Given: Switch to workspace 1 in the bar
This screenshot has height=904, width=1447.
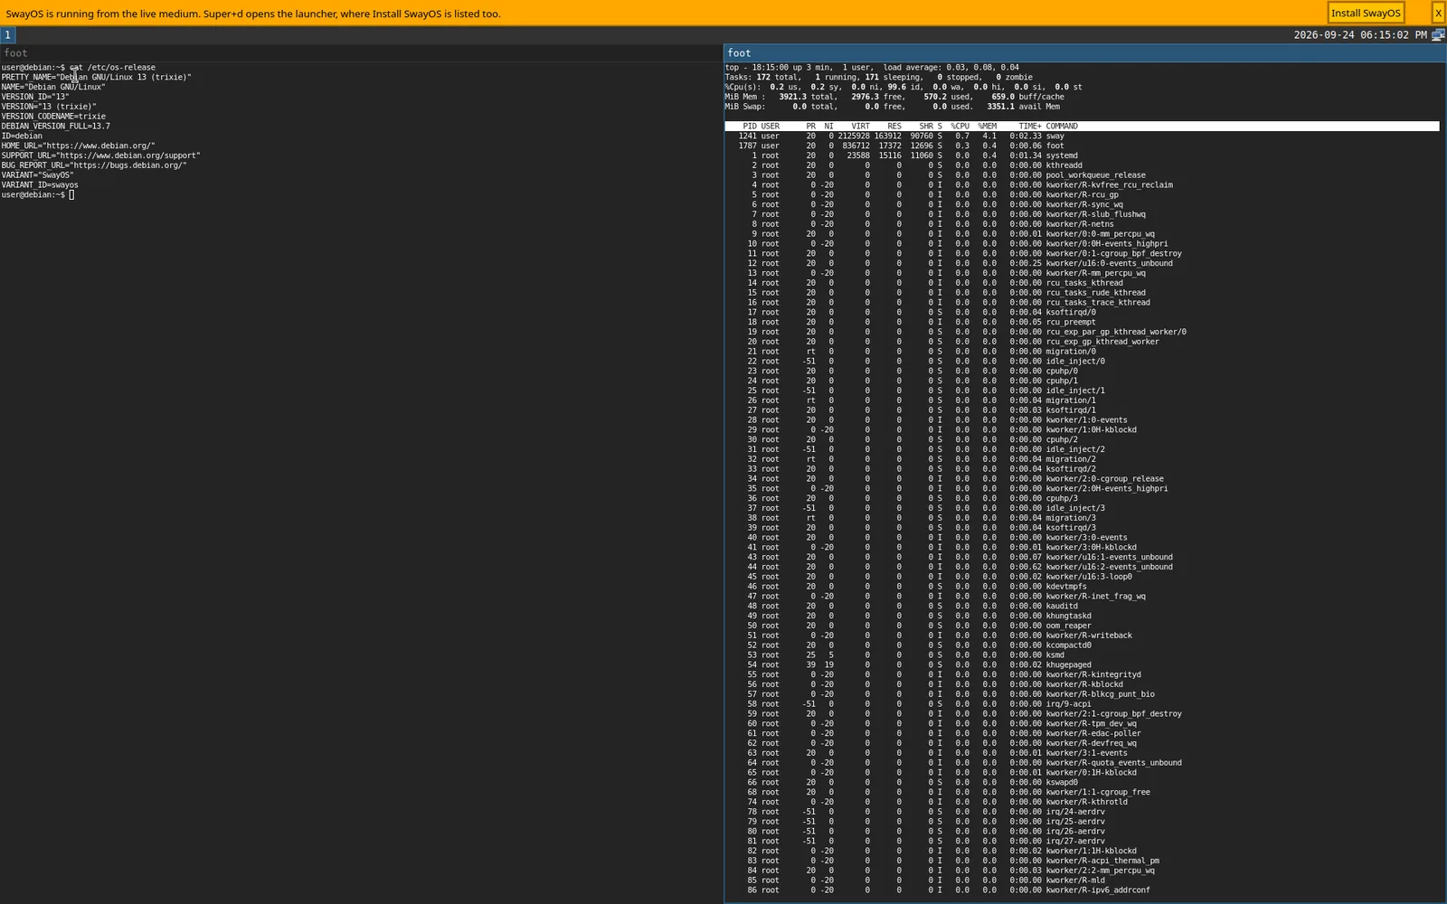Looking at the screenshot, I should pyautogui.click(x=7, y=34).
